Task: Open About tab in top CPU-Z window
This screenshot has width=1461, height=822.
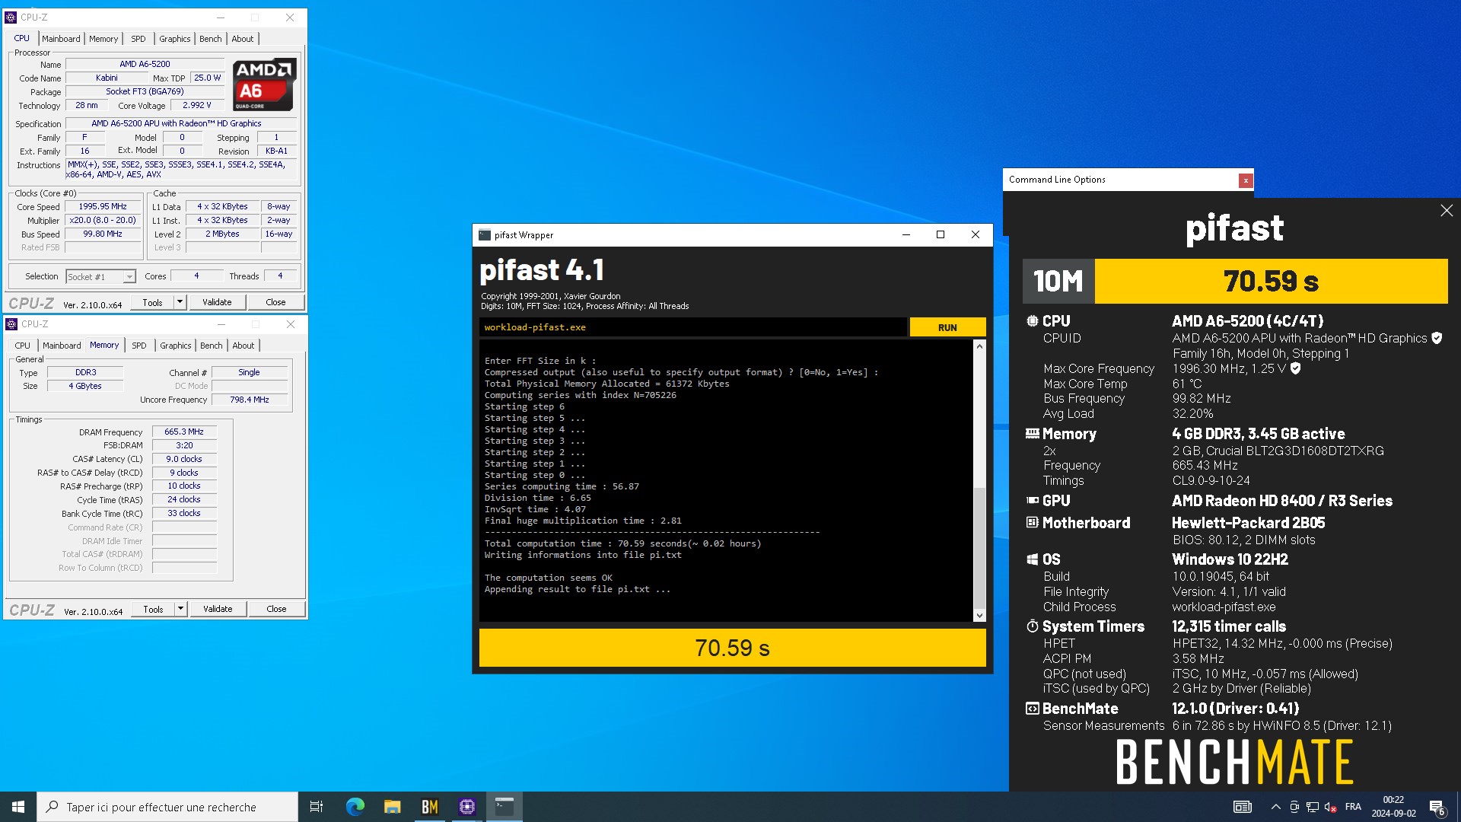Action: pos(243,39)
